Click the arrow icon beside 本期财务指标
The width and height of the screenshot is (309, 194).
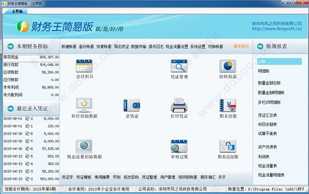tap(11, 46)
